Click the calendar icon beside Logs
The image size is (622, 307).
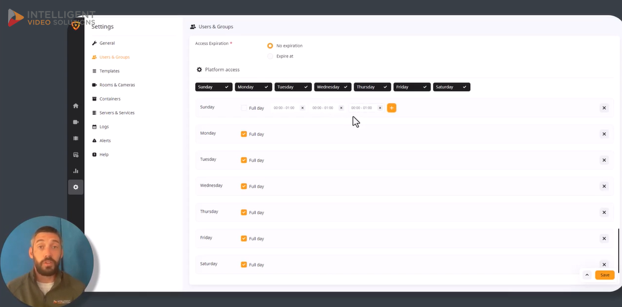click(x=94, y=127)
